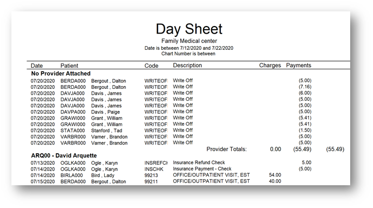This screenshot has height=208, width=373.
Task: Click the BIRLA000 chart number
Action: pos(72,175)
